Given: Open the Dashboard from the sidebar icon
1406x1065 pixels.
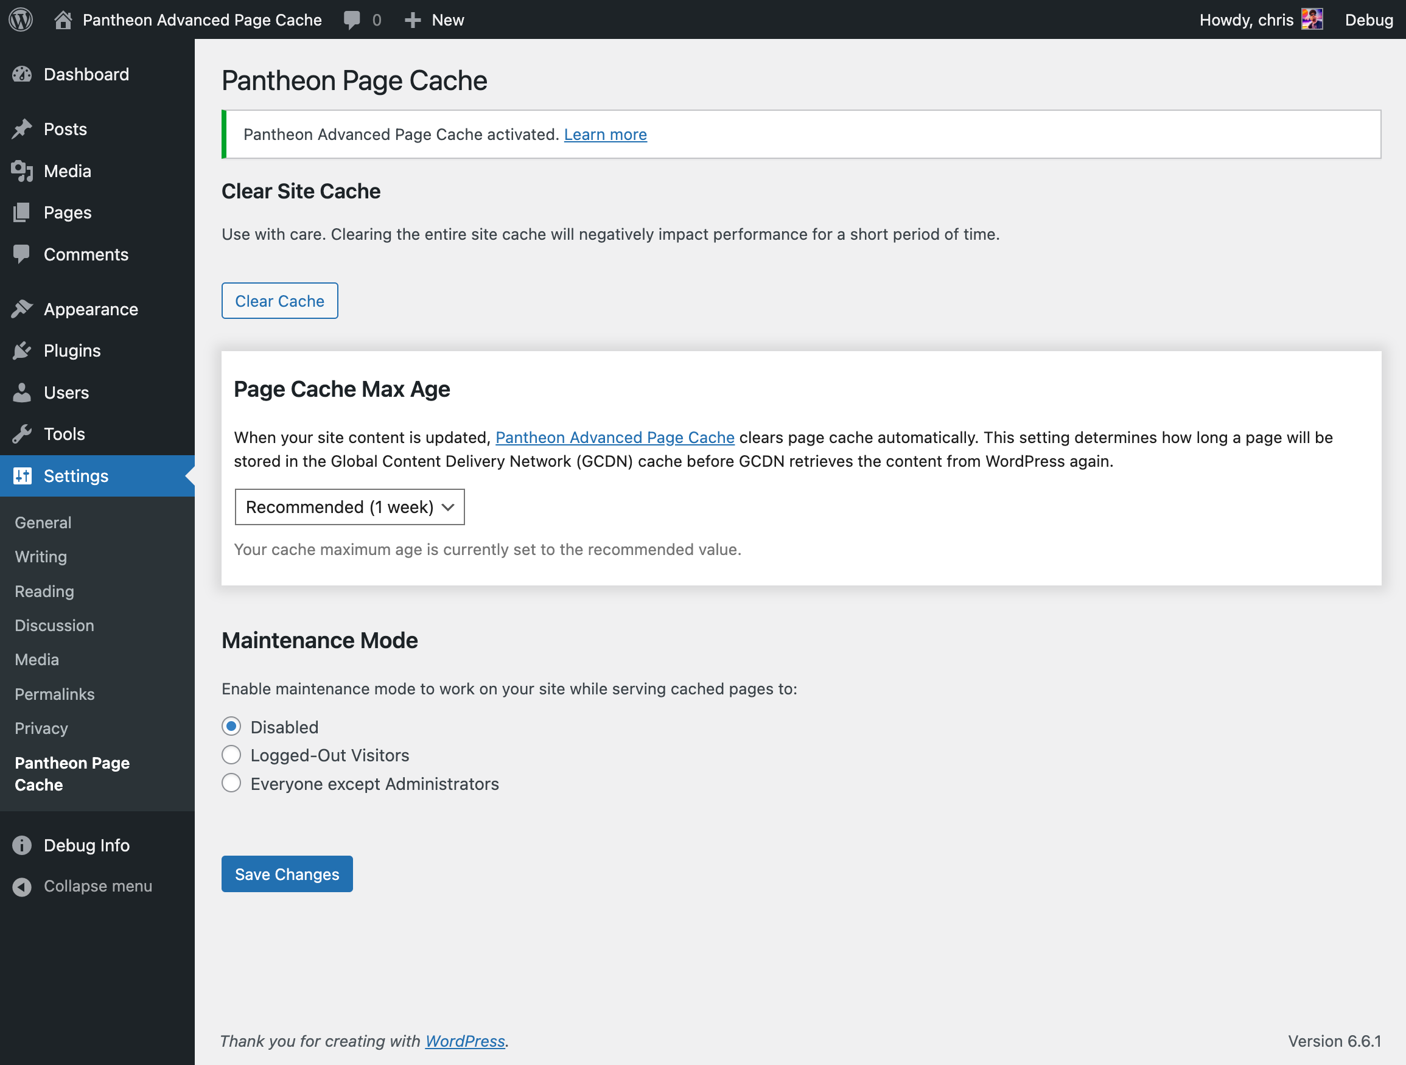Looking at the screenshot, I should click(x=23, y=74).
